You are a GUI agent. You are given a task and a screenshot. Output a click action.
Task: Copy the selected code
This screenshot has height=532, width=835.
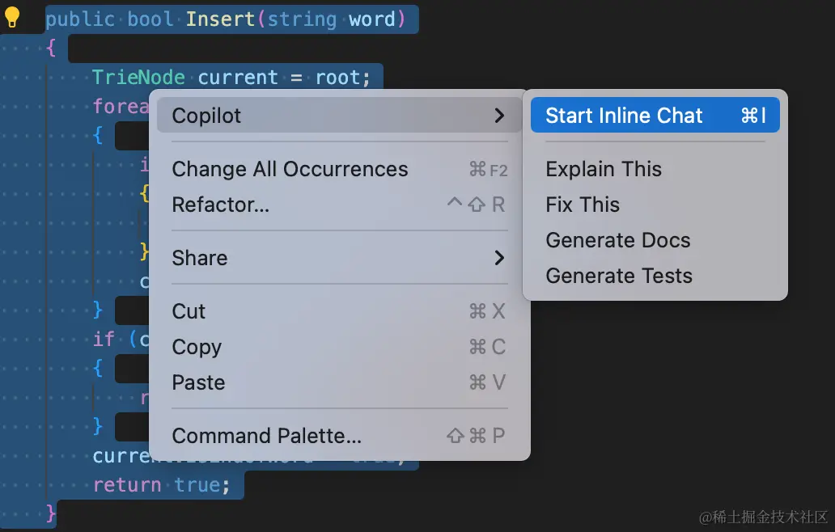[197, 347]
